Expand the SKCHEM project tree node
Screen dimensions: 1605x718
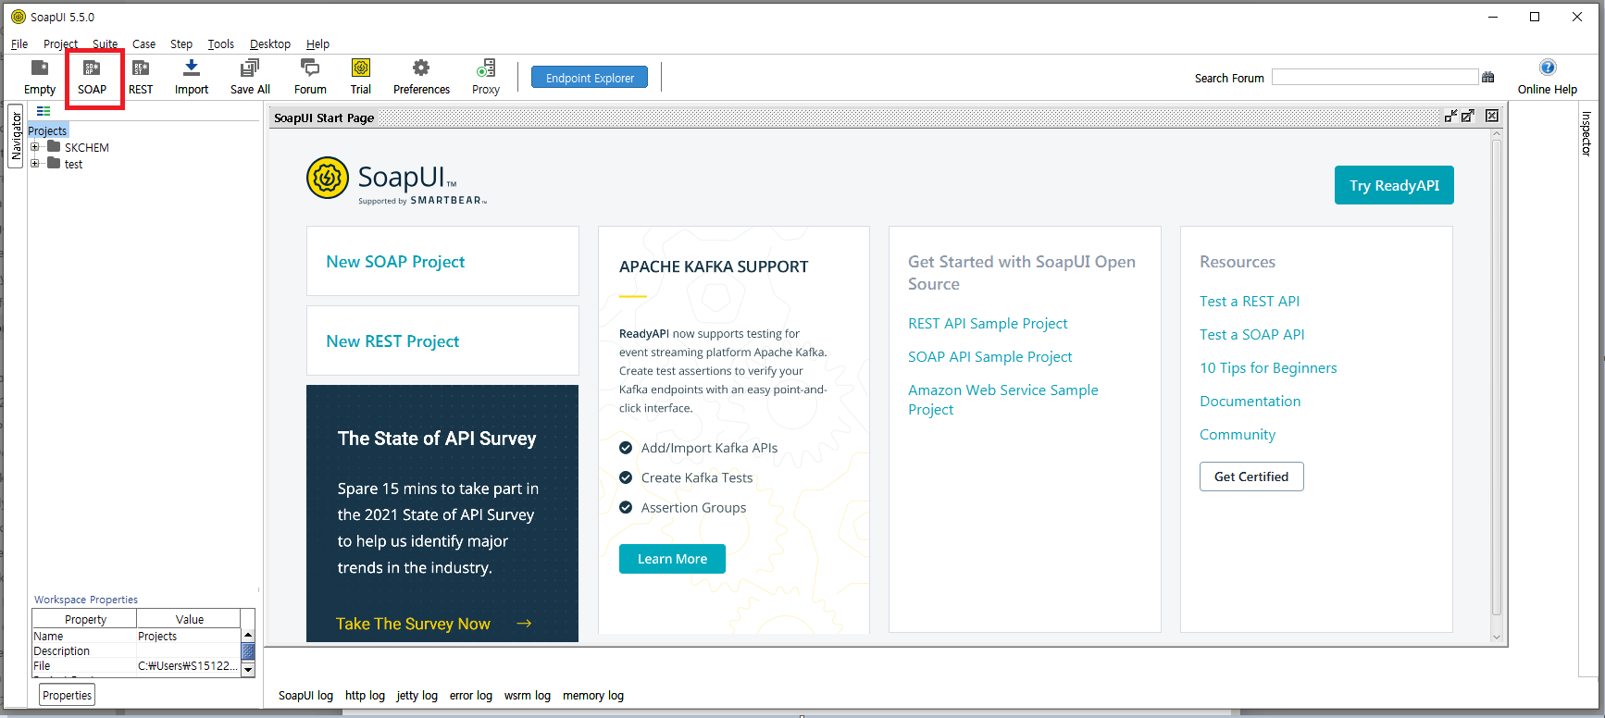coord(35,147)
